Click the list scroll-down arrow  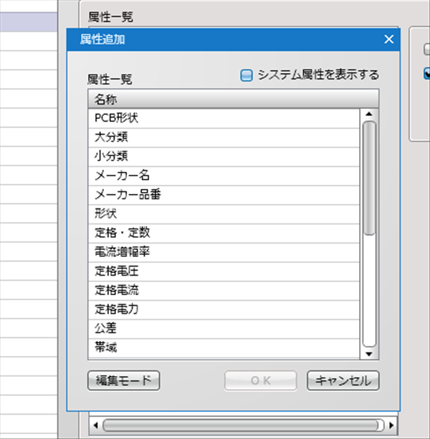pyautogui.click(x=369, y=354)
